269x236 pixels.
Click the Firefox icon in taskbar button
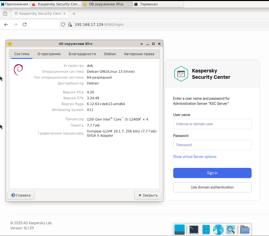click(x=34, y=4)
